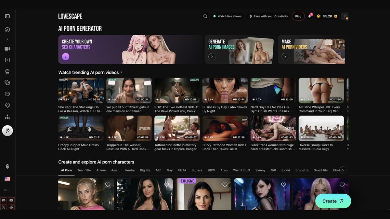Viewport: 390px width, 219px height.
Task: Open the Reddit link icon
Action: 11,207
